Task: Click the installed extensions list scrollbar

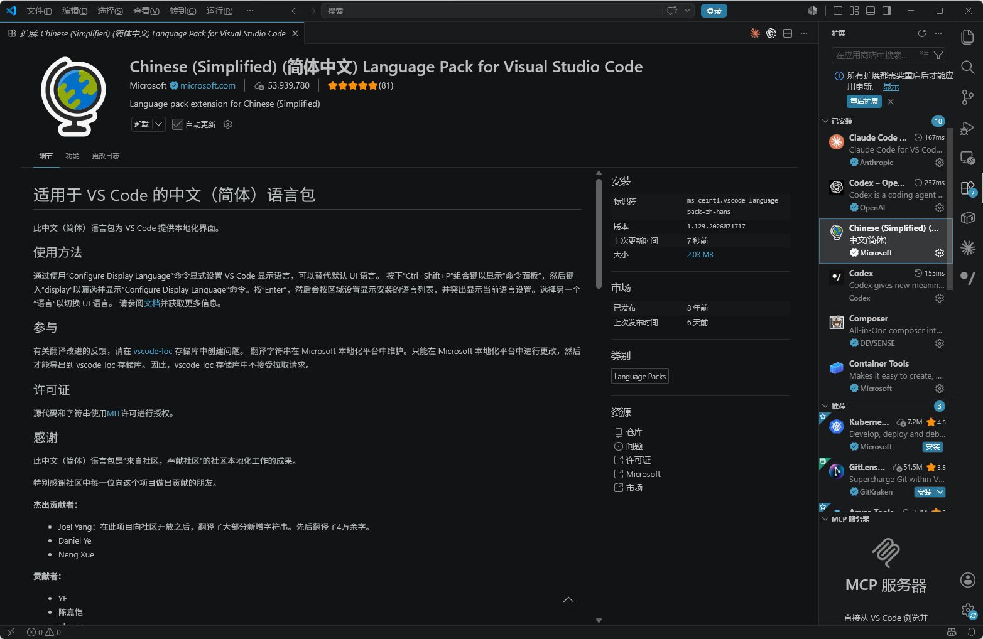Action: [x=950, y=209]
